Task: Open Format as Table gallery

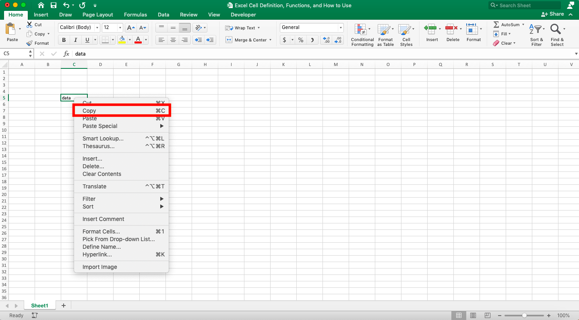Action: tap(385, 35)
